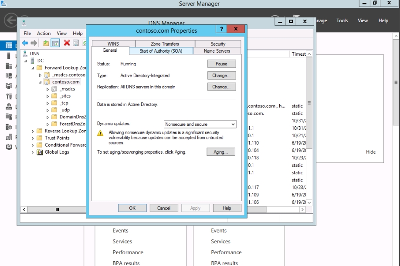Open the File menu in DNS Manager
Screen dimensions: 400x266
tap(27, 34)
